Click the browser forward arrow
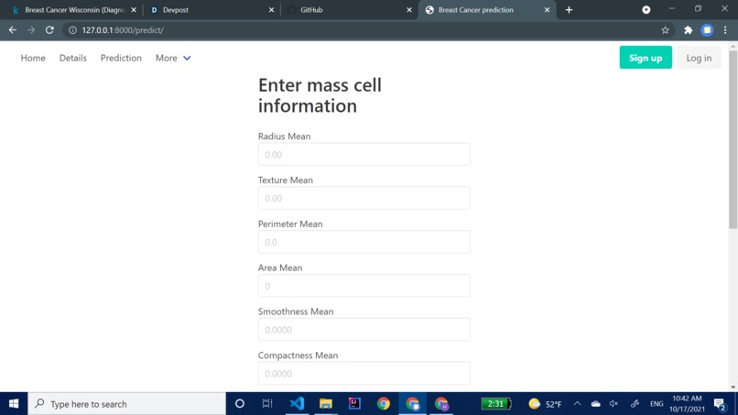 (x=31, y=30)
